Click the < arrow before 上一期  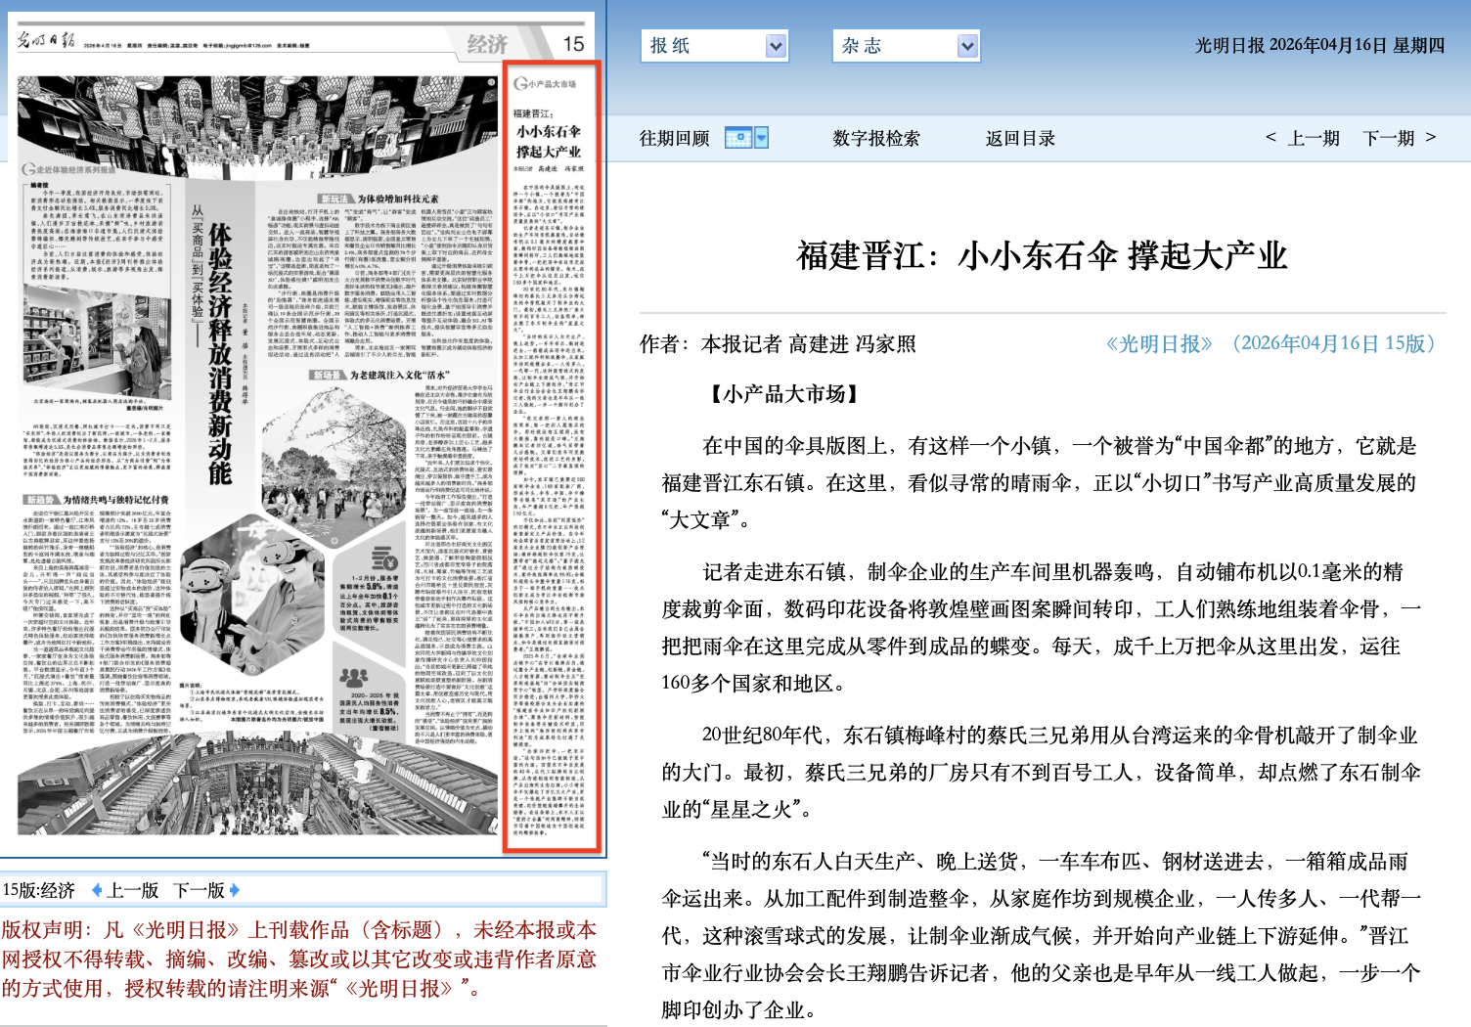click(x=1270, y=137)
